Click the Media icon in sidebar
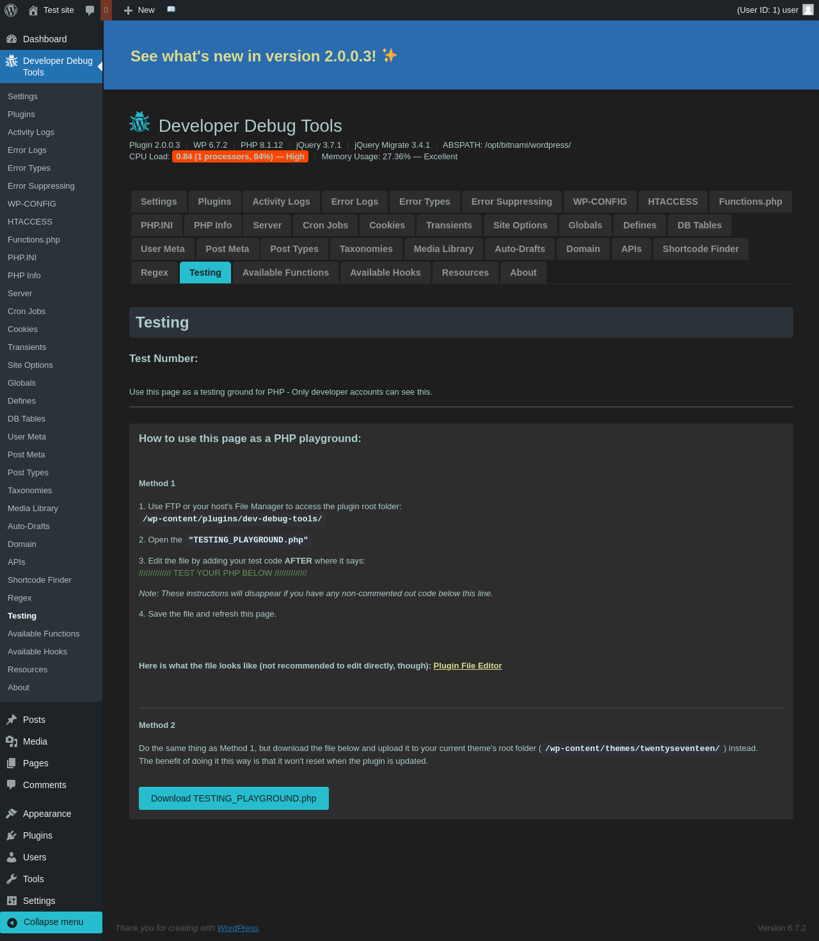 tap(12, 741)
